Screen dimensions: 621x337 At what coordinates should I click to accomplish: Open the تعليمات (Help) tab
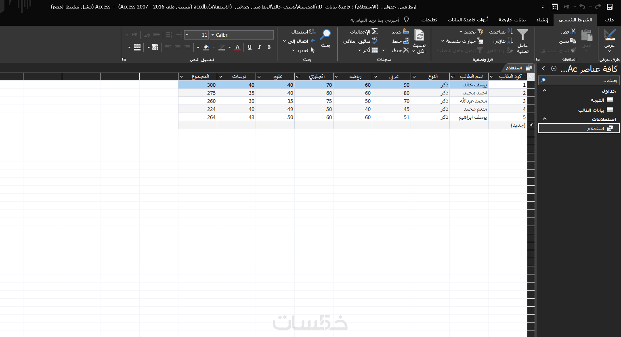point(429,20)
